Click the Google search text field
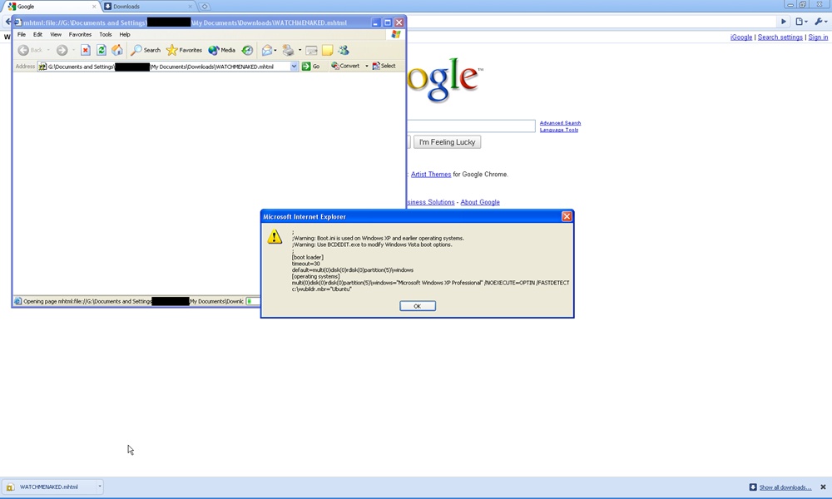The image size is (832, 499). [x=471, y=126]
